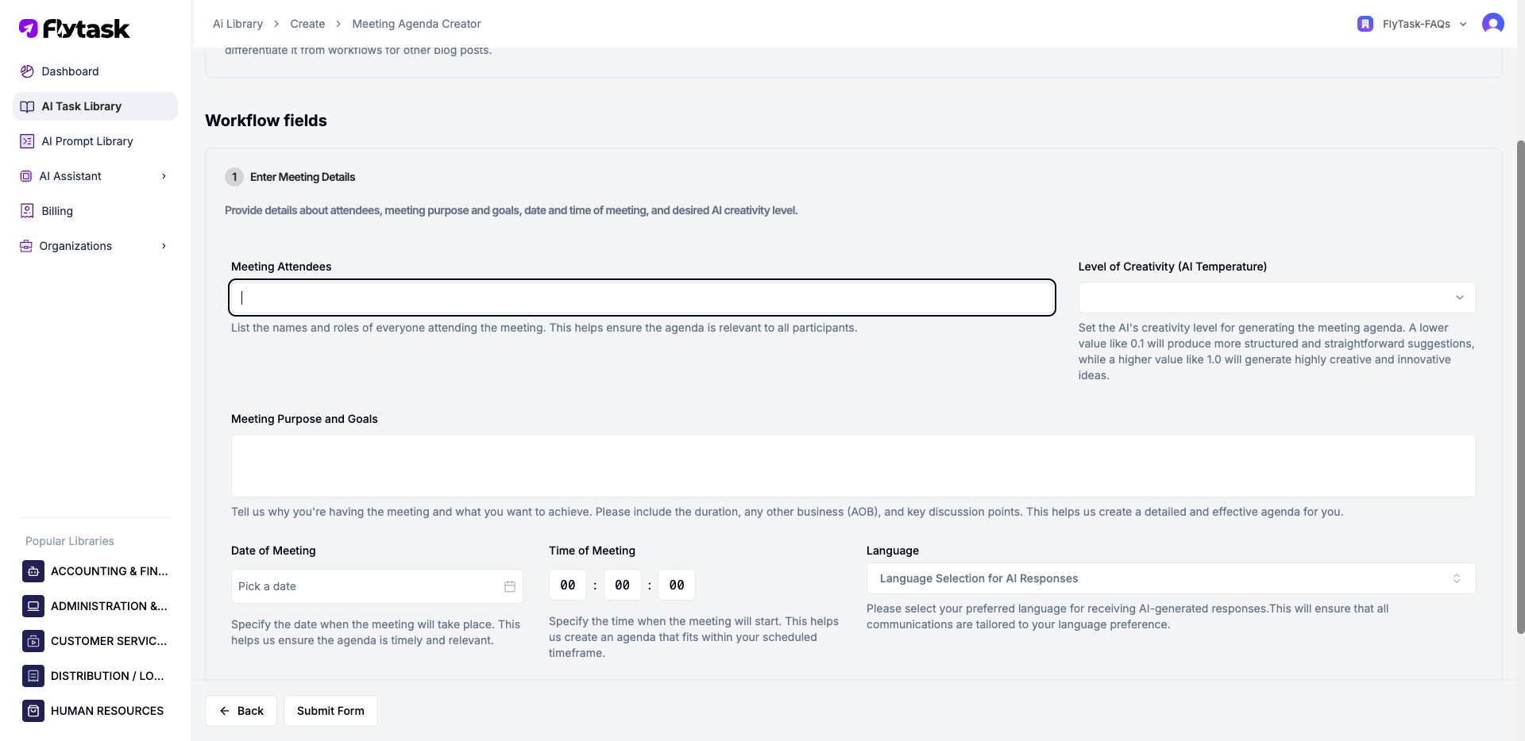Click the Human Resources library icon
This screenshot has width=1525, height=741.
(33, 711)
